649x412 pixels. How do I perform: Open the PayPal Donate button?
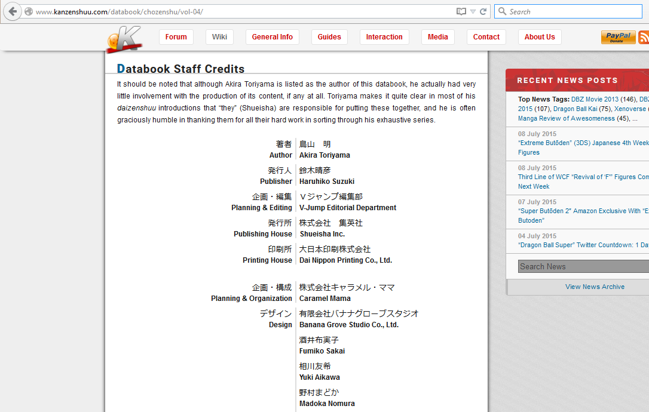(618, 37)
